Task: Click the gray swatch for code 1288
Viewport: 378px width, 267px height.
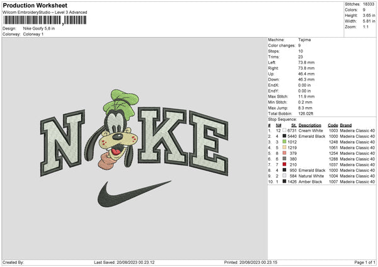Action: 285,159
